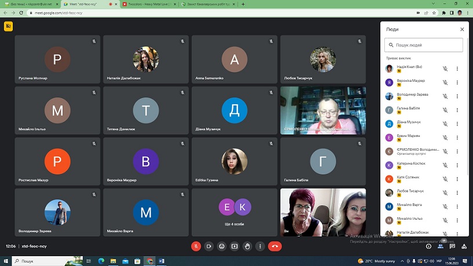Open options menu for Катерина Костюк
Screen dimensions: 473x266
pos(457,165)
